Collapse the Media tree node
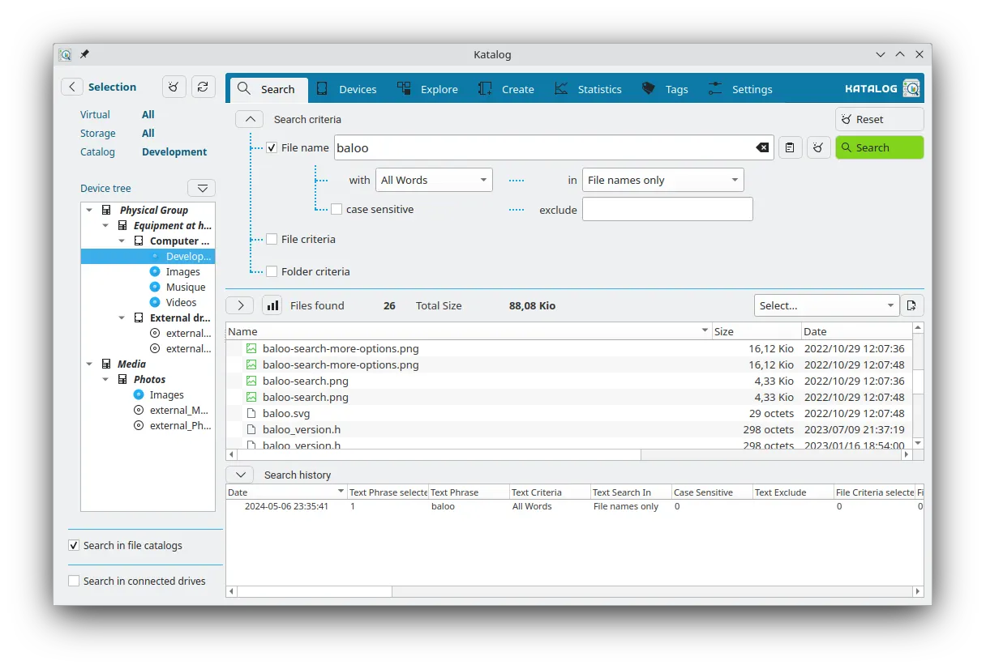 89,364
